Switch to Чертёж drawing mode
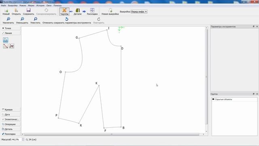259x146 pixels. pyautogui.click(x=64, y=12)
